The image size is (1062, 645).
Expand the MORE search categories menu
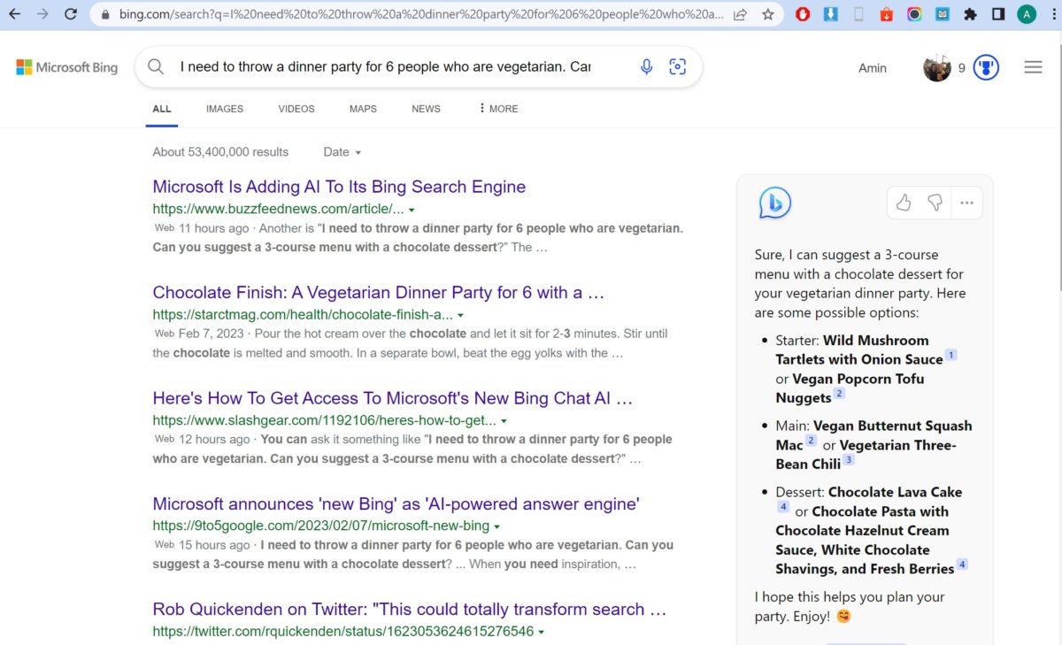499,109
